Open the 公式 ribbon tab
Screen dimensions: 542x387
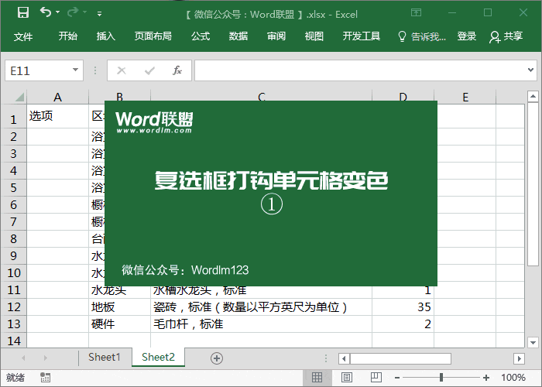tap(201, 36)
